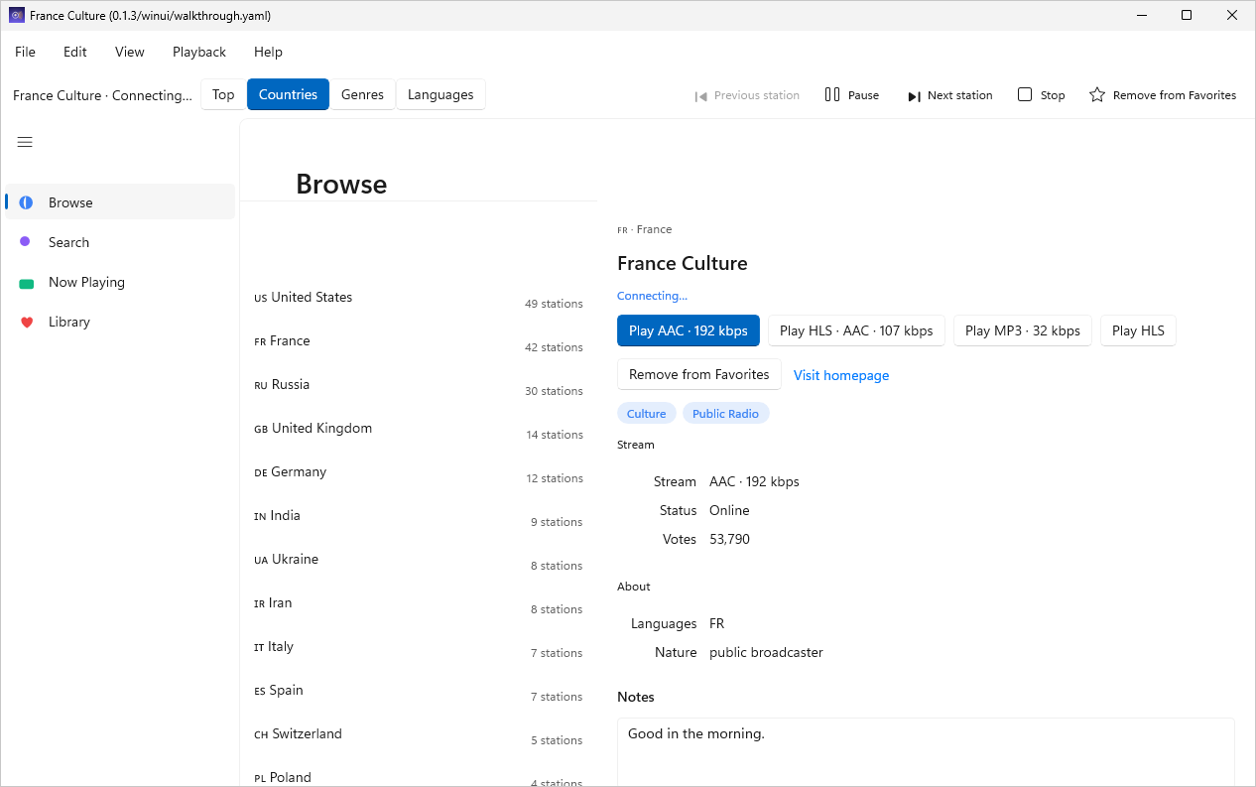Image resolution: width=1256 pixels, height=787 pixels.
Task: Click the public broadcaster nature value
Action: 766,652
